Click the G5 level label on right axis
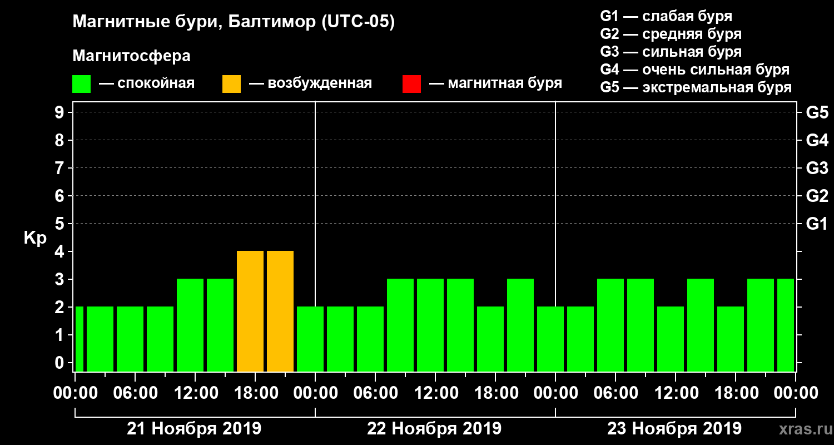Viewport: 834px width, 445px height. [817, 113]
